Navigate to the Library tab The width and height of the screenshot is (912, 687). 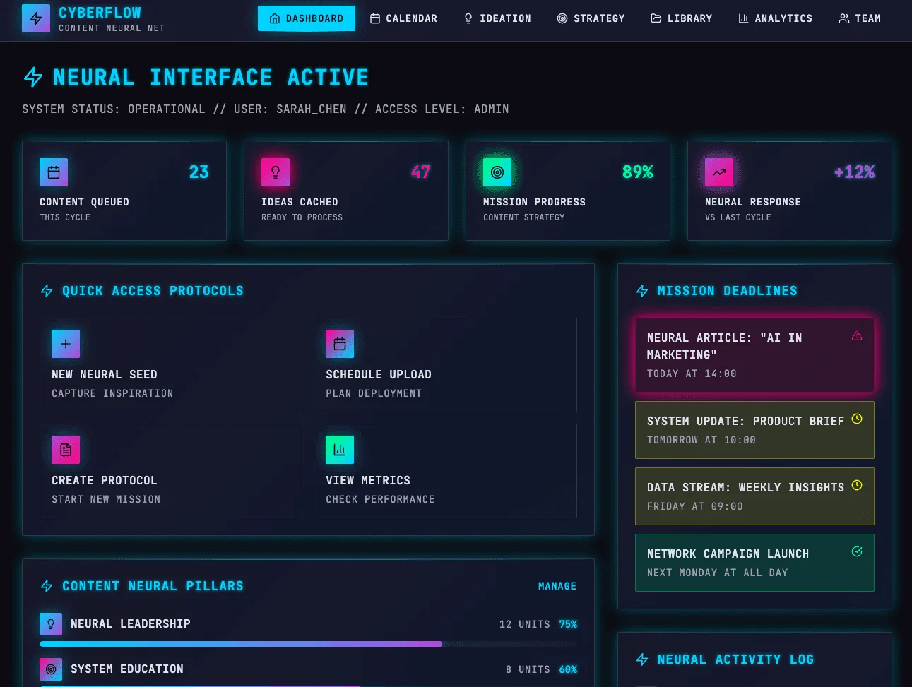point(682,18)
